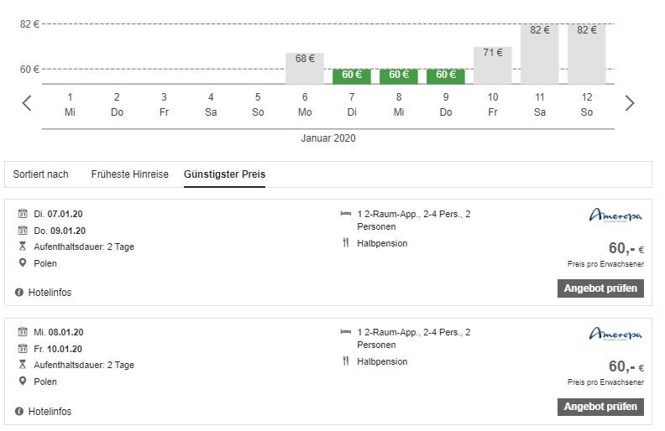Choose the 82 € bar on Sunday 12
The width and height of the screenshot is (665, 431).
tap(587, 55)
